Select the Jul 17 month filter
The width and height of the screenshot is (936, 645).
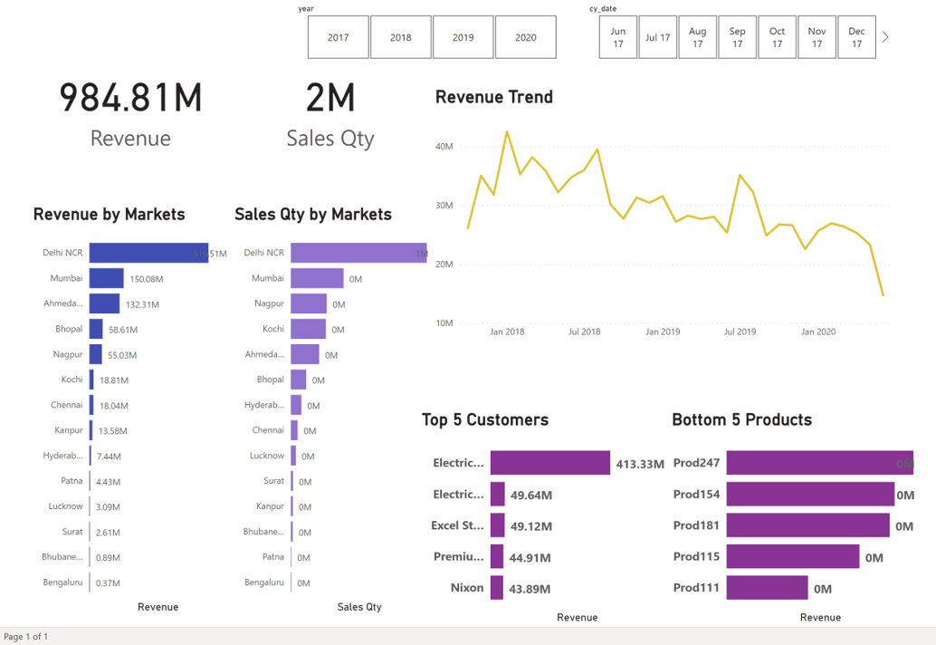point(657,36)
